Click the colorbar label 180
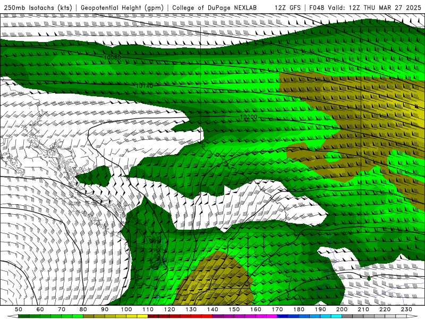This screenshot has width=425, height=319. (299, 309)
